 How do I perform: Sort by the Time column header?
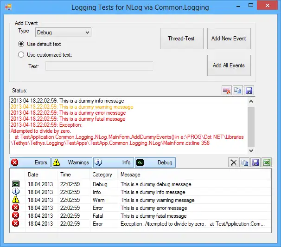click(x=73, y=175)
